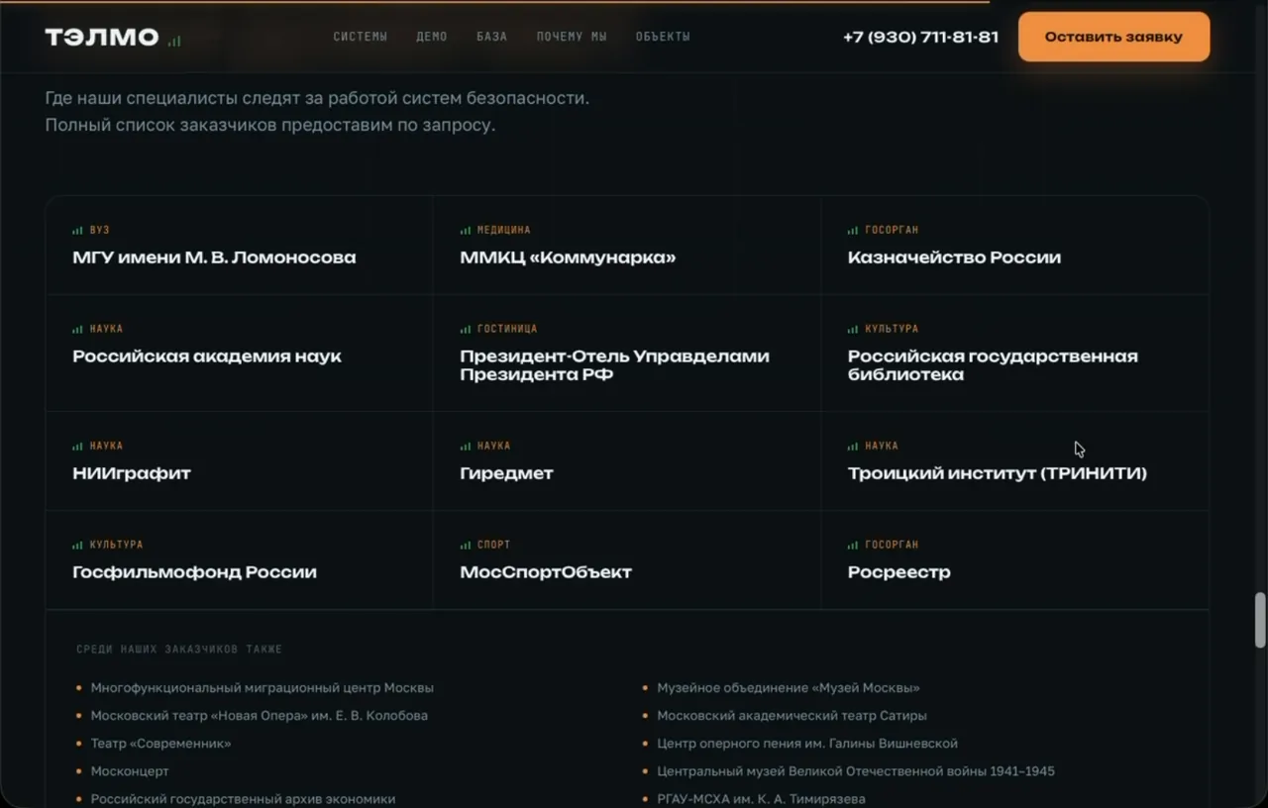This screenshot has width=1268, height=808.
Task: Click the ТЭЛМО logo signal-bars icon
Action: click(174, 41)
